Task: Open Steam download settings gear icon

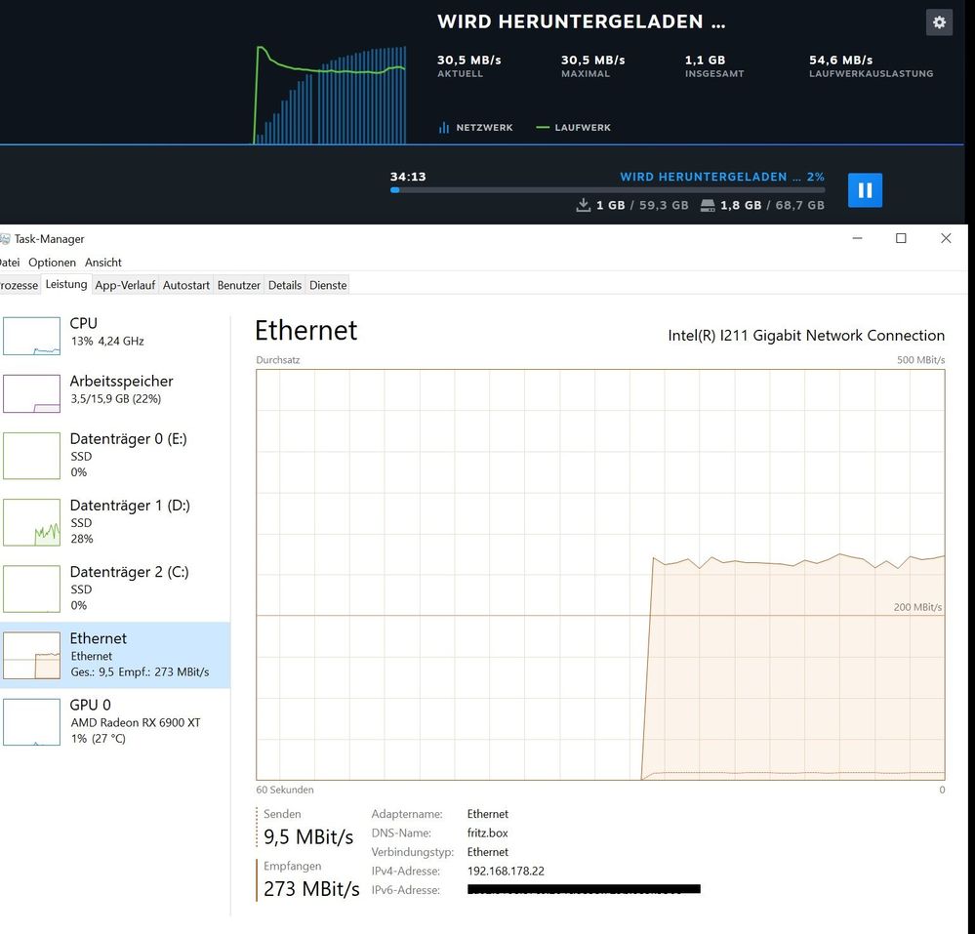Action: (939, 22)
